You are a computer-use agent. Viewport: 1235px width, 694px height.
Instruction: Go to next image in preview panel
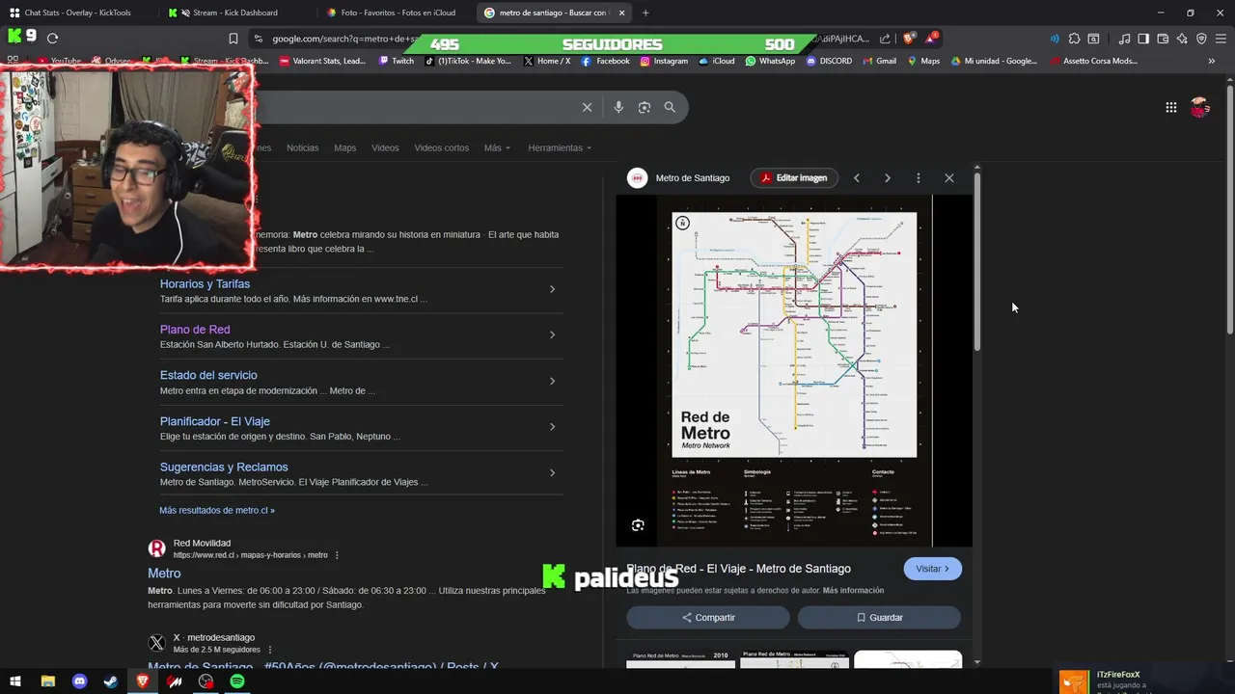point(888,178)
